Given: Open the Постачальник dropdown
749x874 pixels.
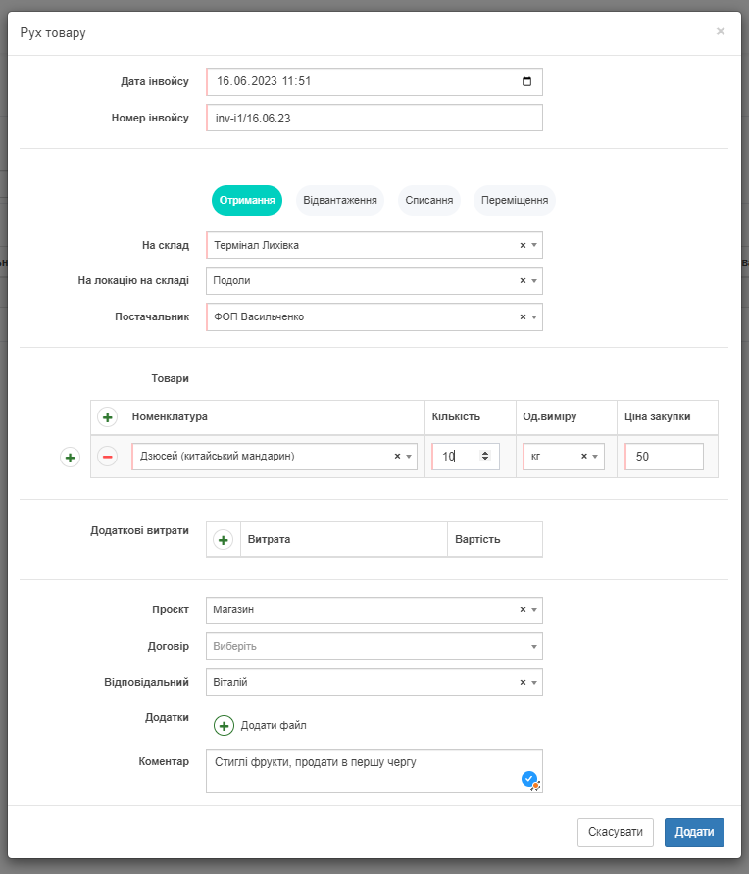Looking at the screenshot, I should (534, 316).
